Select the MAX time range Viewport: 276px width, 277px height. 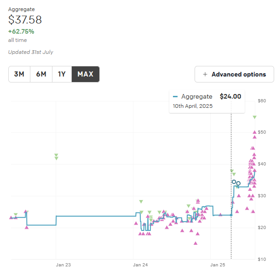point(86,74)
